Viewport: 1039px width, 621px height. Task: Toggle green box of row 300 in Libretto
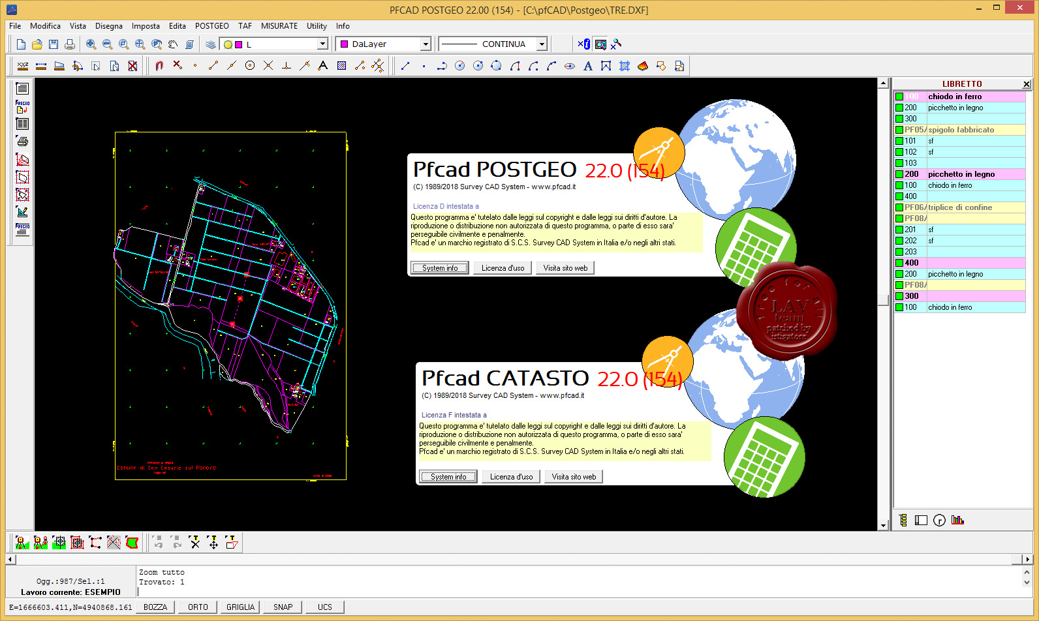(x=899, y=119)
